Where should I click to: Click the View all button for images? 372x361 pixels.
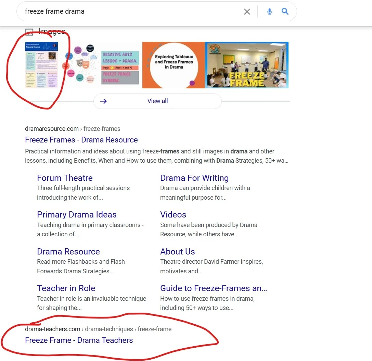click(157, 101)
